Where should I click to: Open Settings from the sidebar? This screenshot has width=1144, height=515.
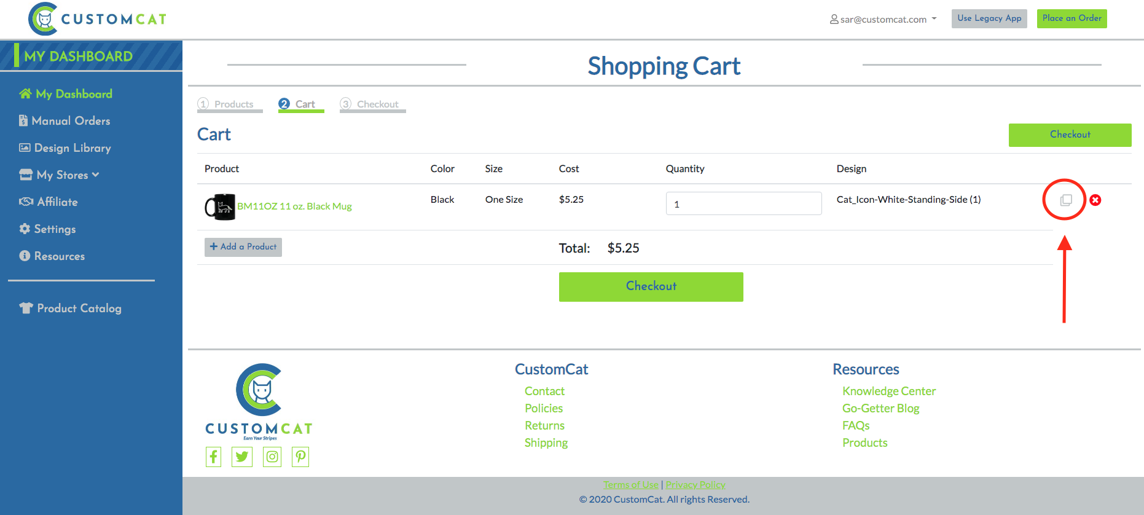(47, 229)
